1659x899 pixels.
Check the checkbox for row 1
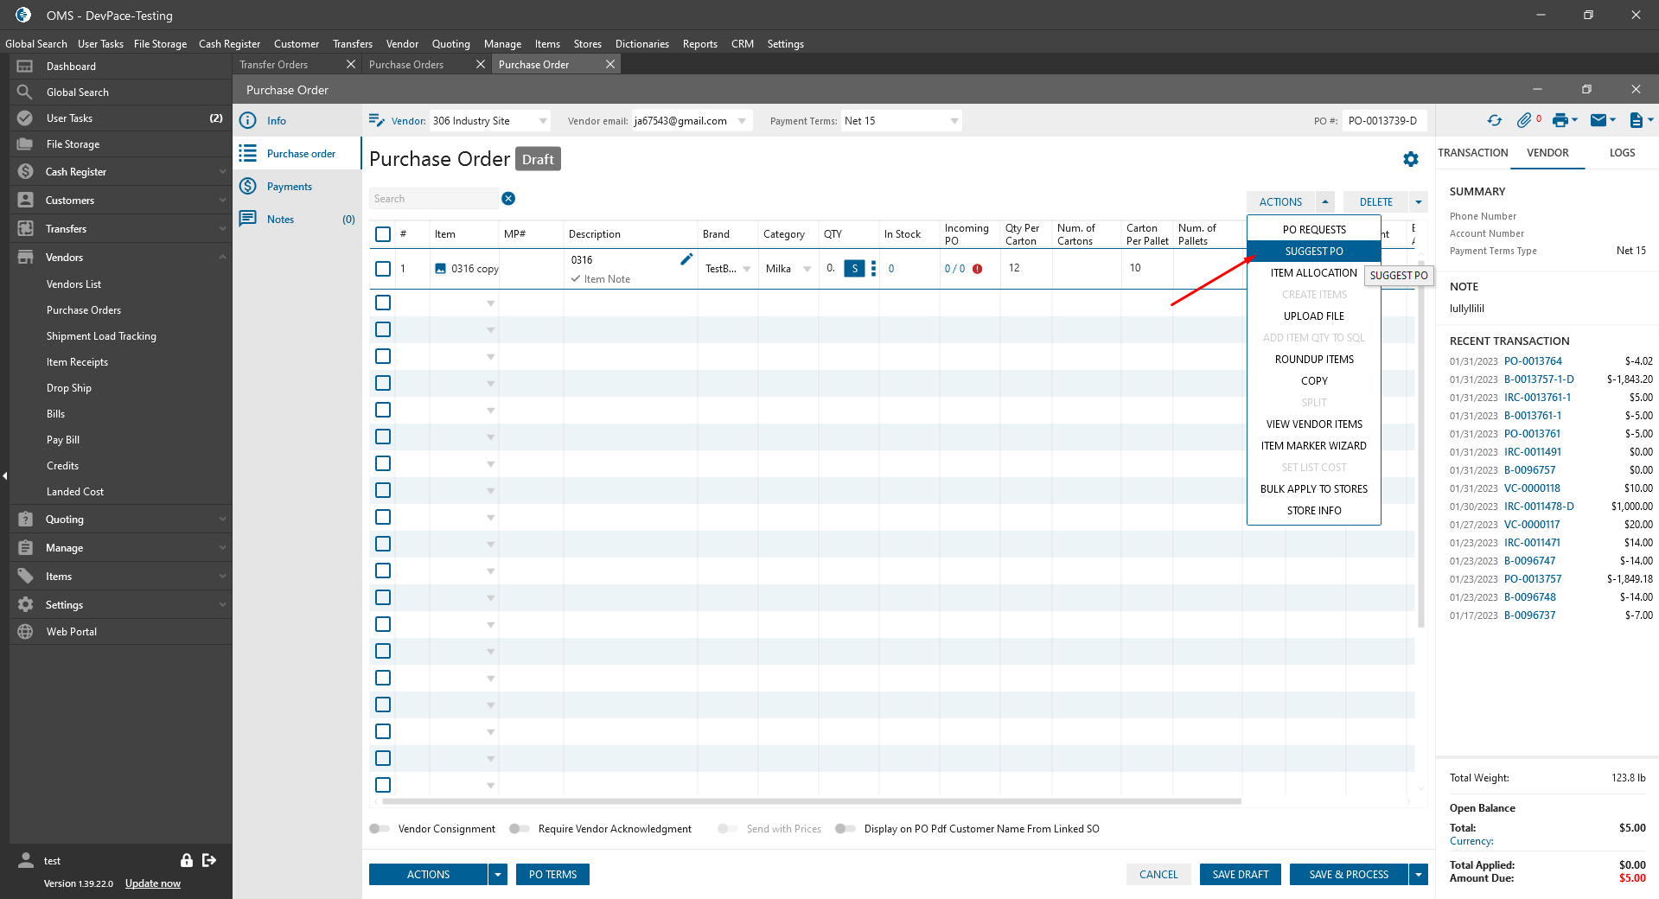click(383, 269)
